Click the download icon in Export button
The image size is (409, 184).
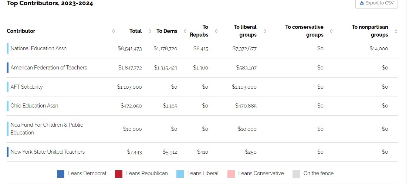pyautogui.click(x=362, y=3)
